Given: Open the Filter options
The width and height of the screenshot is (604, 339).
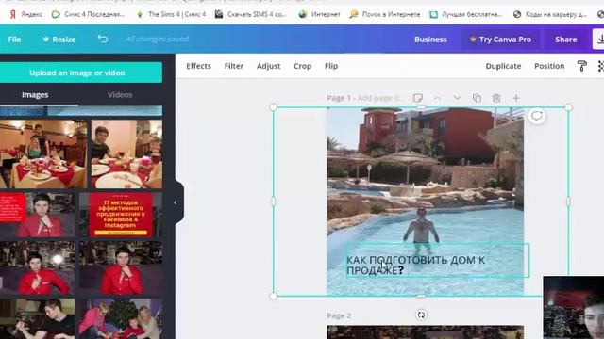Looking at the screenshot, I should 234,66.
